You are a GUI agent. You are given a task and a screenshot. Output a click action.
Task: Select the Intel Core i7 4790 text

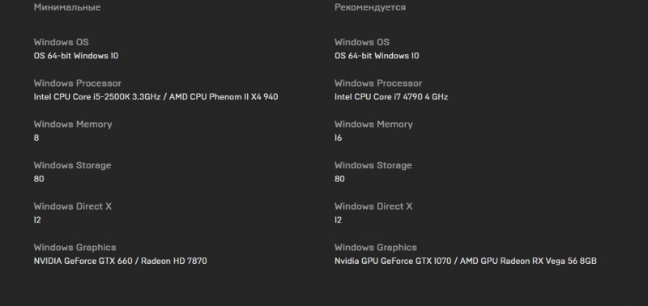(x=391, y=96)
